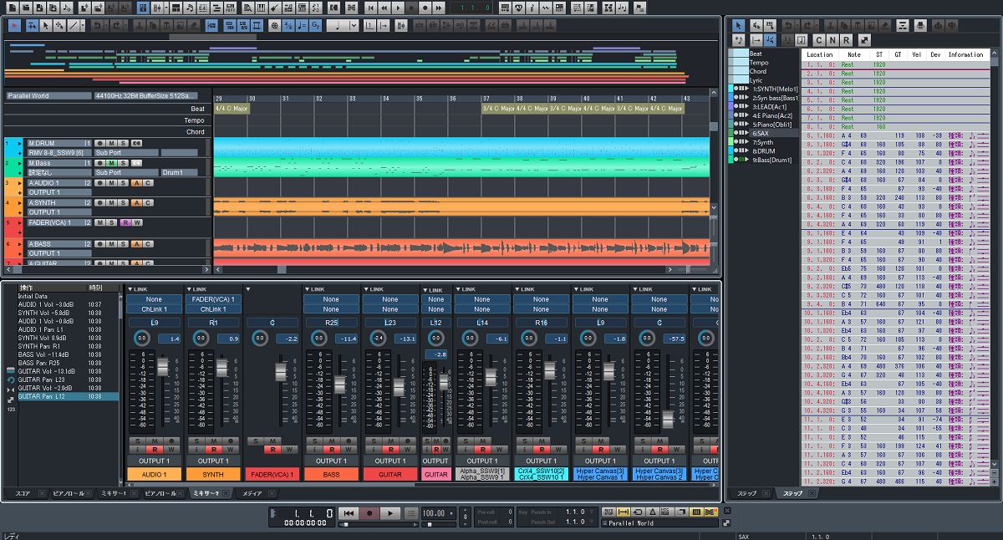Adjust the AUDIO 1 channel volume fader

163,366
